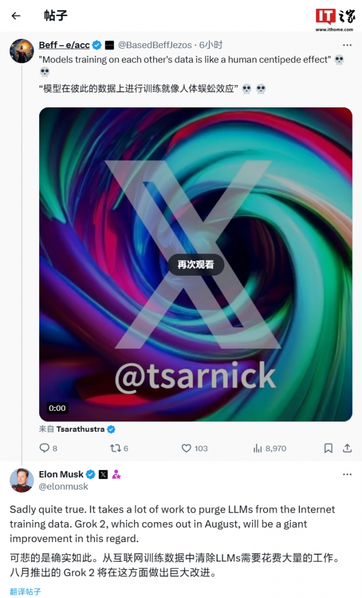Screen dimensions: 362x598
Task: Click the X affiliation badge beside Elon Musk
Action: [103, 475]
